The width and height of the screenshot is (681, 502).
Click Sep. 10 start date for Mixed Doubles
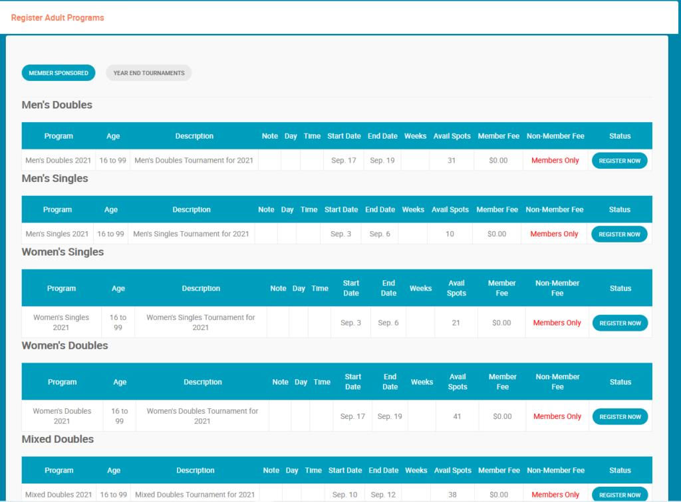pos(345,495)
